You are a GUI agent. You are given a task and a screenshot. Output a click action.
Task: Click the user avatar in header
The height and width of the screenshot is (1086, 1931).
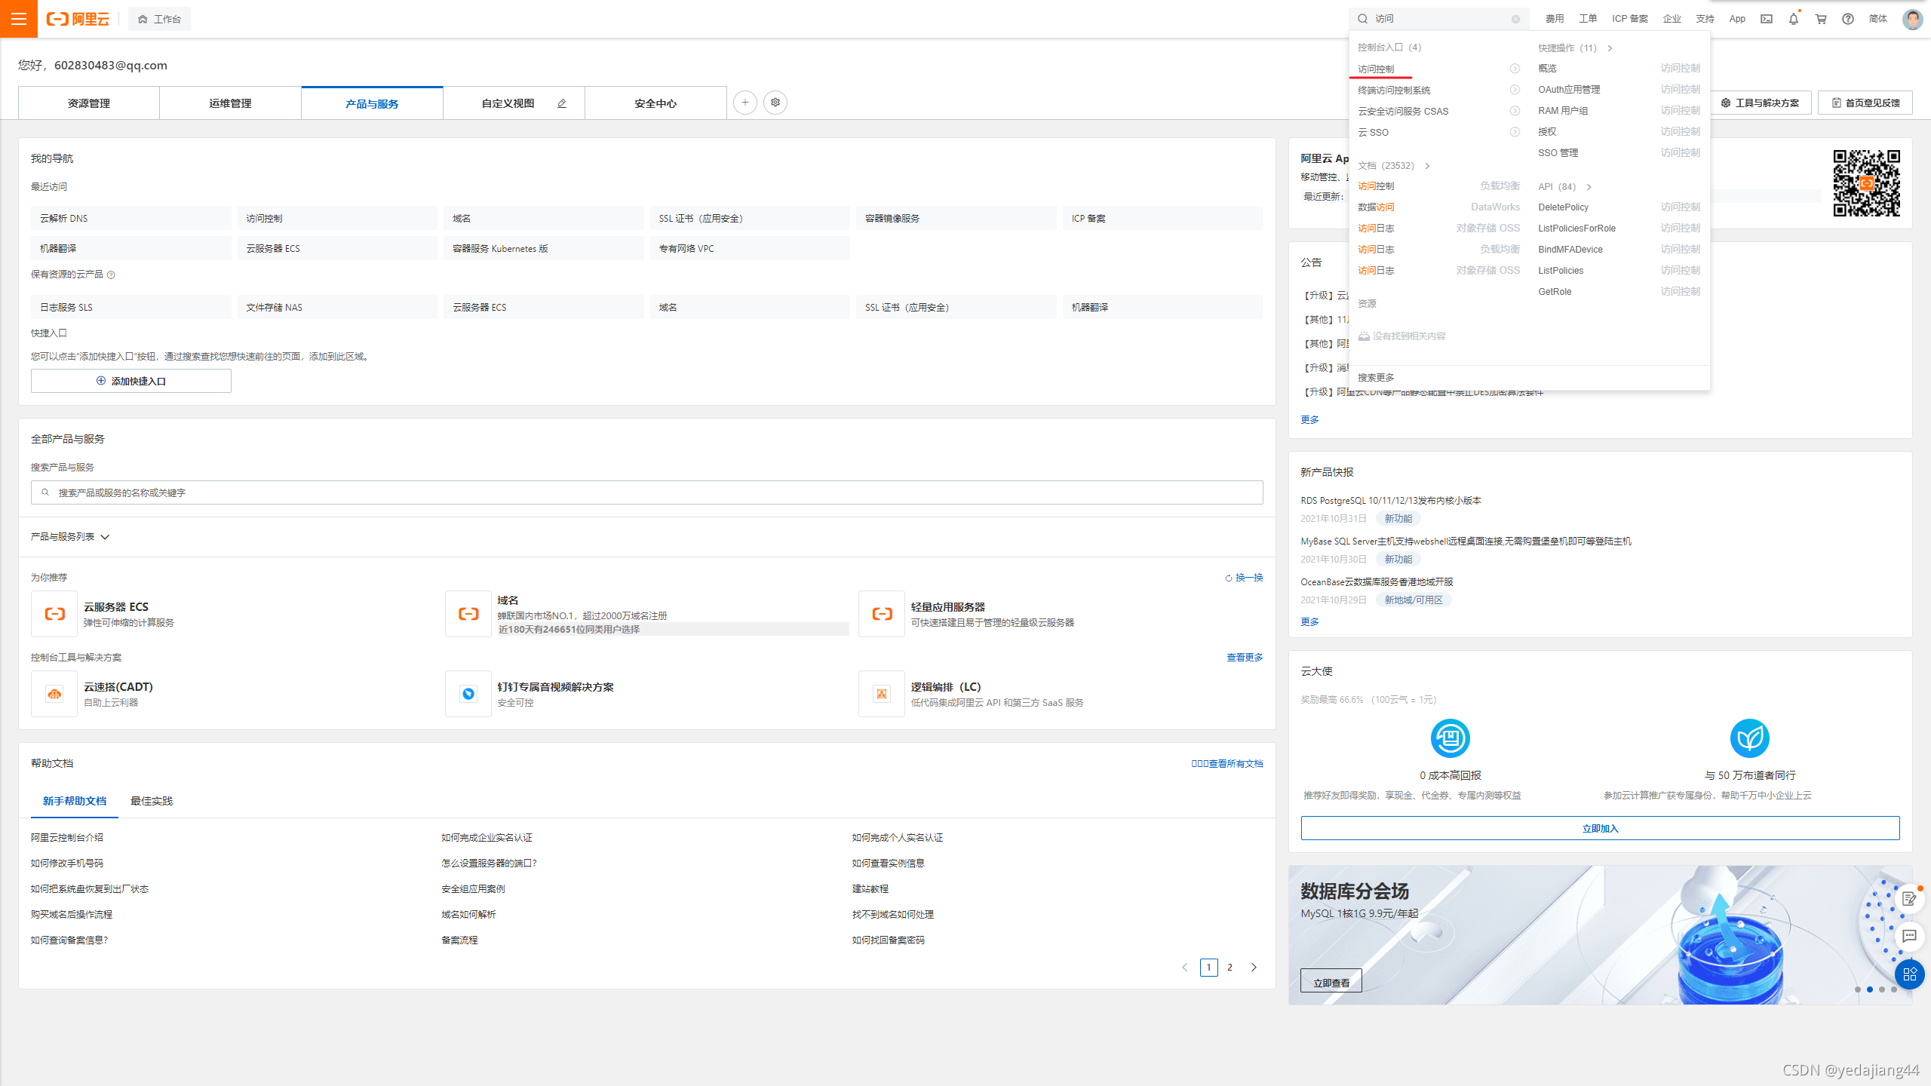pyautogui.click(x=1912, y=19)
